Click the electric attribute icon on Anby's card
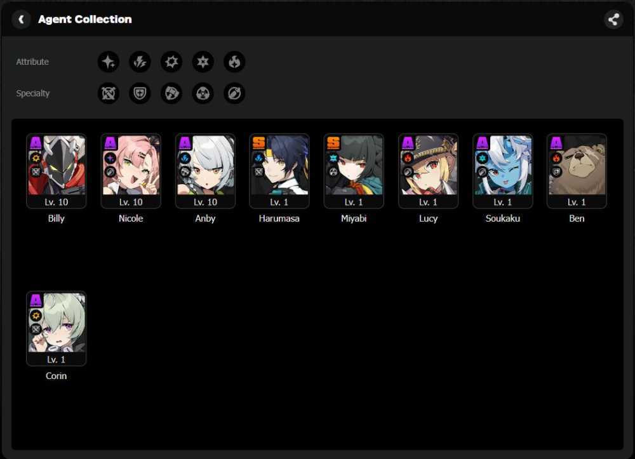 pos(185,158)
